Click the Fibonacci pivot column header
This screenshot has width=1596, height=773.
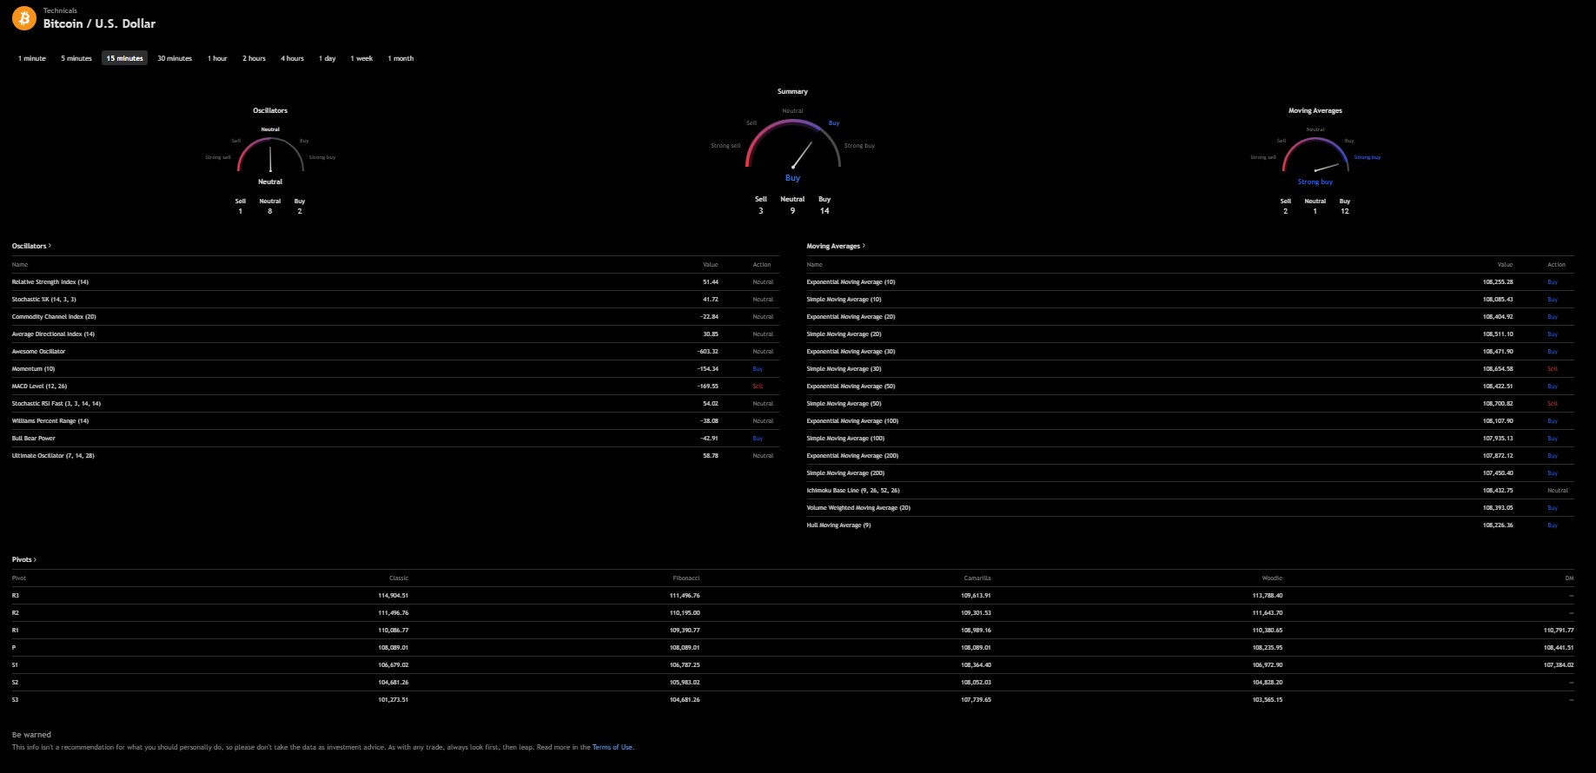pos(686,578)
